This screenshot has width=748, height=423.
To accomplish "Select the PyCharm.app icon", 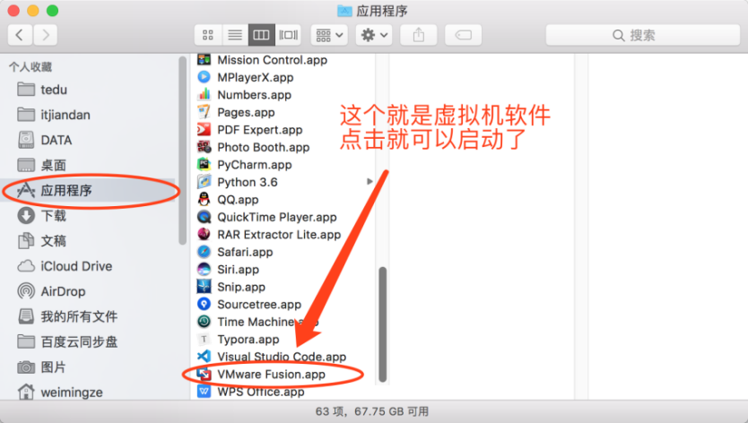I will click(x=204, y=165).
